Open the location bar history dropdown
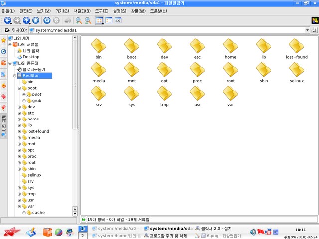 [x=307, y=30]
